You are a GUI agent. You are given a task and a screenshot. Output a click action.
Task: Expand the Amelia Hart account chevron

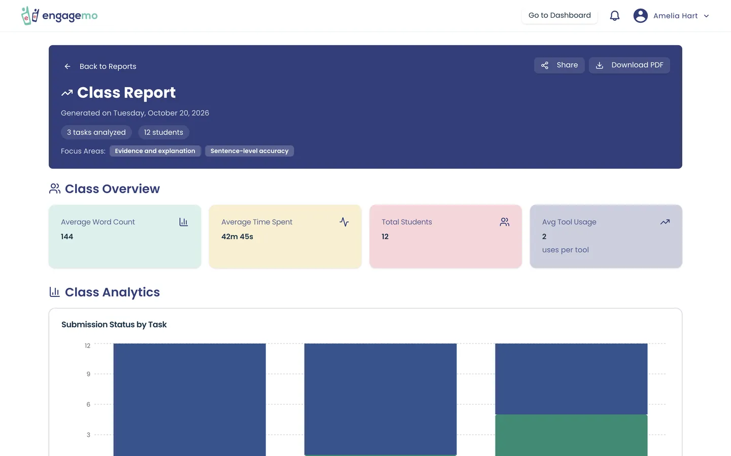coord(706,16)
